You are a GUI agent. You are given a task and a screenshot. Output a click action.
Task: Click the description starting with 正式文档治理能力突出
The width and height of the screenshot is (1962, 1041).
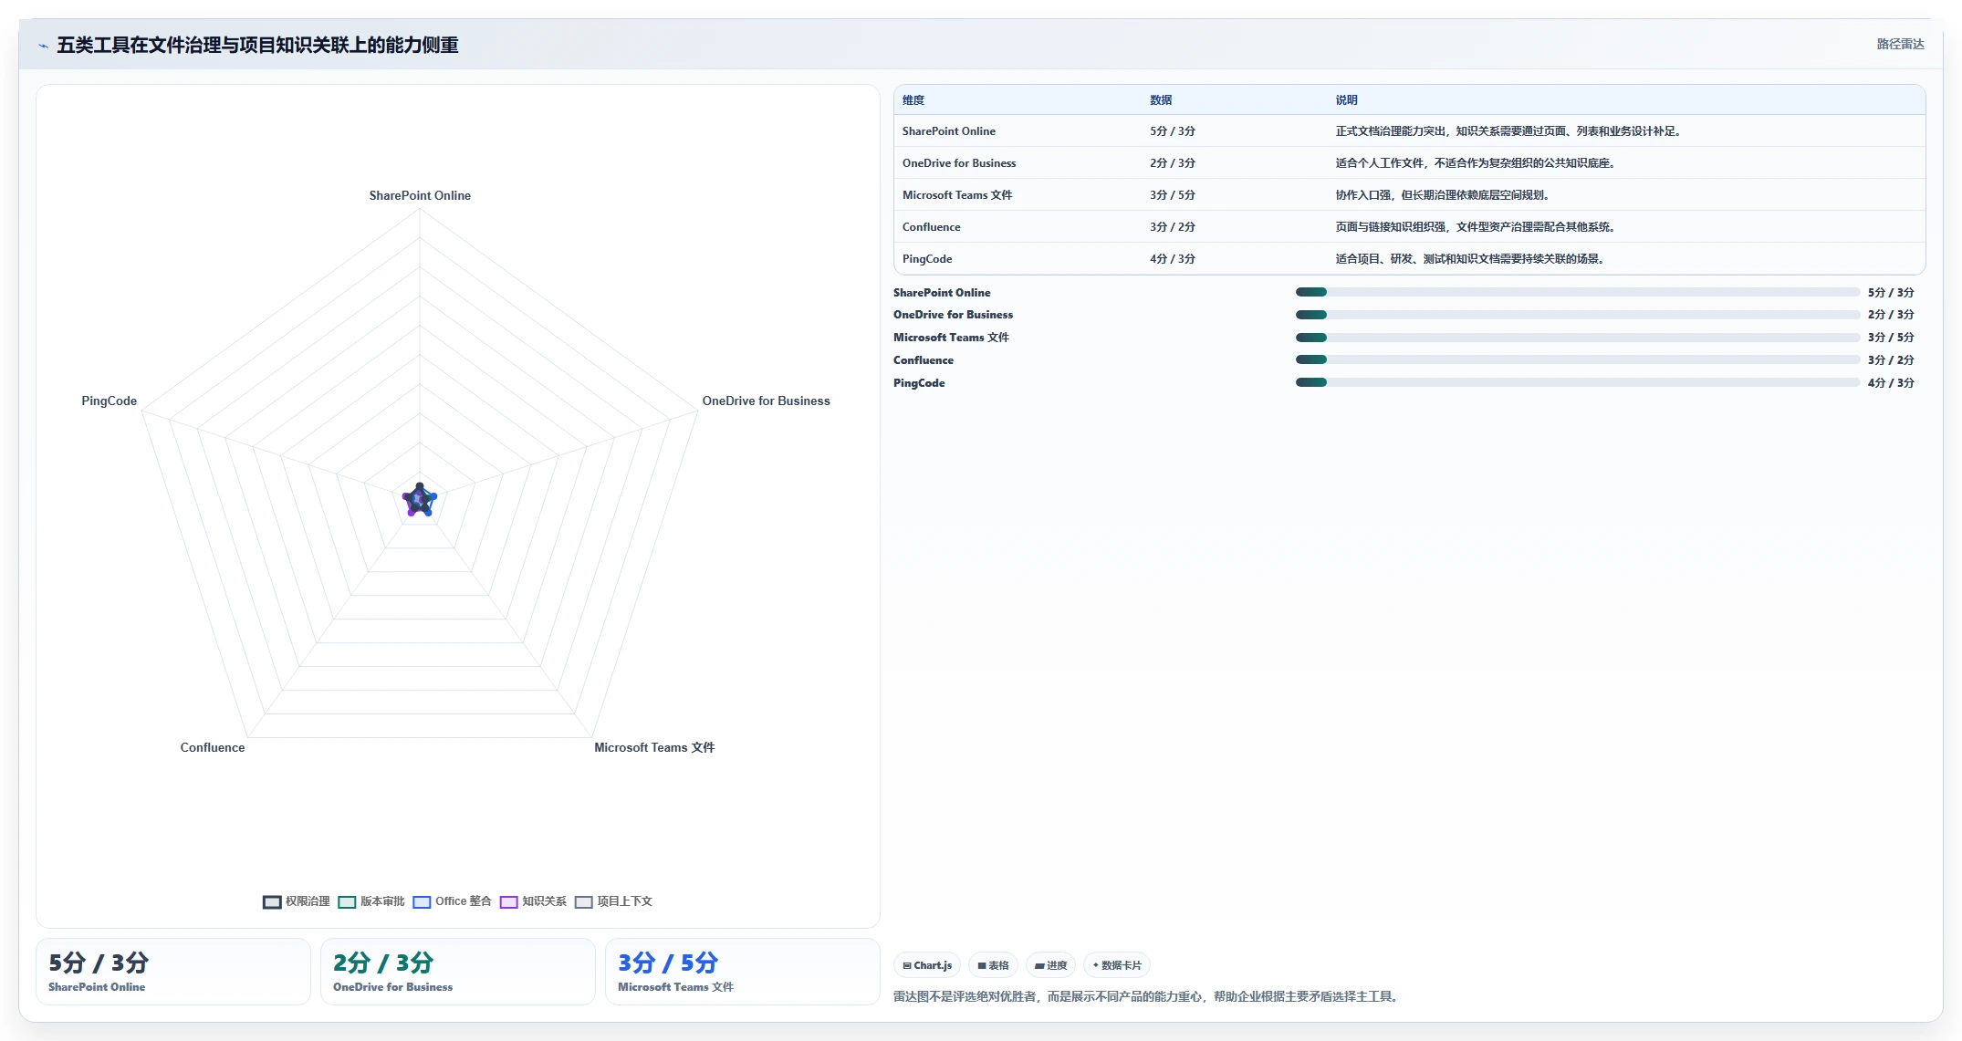click(x=1510, y=131)
